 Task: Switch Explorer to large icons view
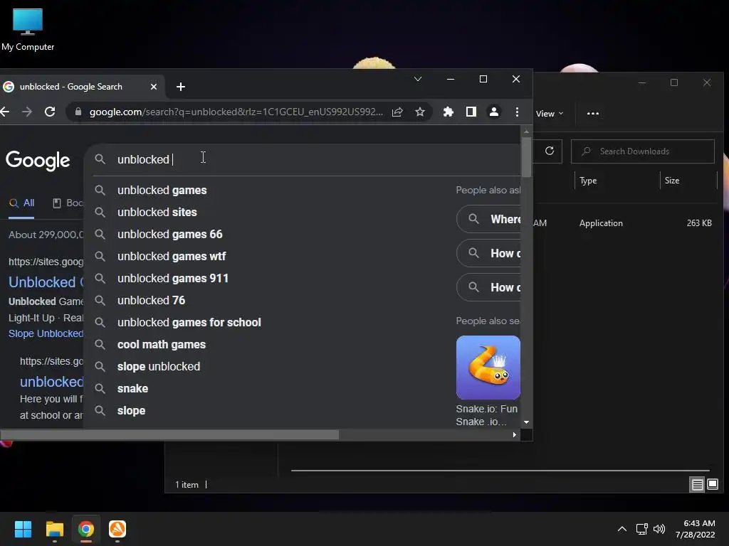pyautogui.click(x=712, y=485)
